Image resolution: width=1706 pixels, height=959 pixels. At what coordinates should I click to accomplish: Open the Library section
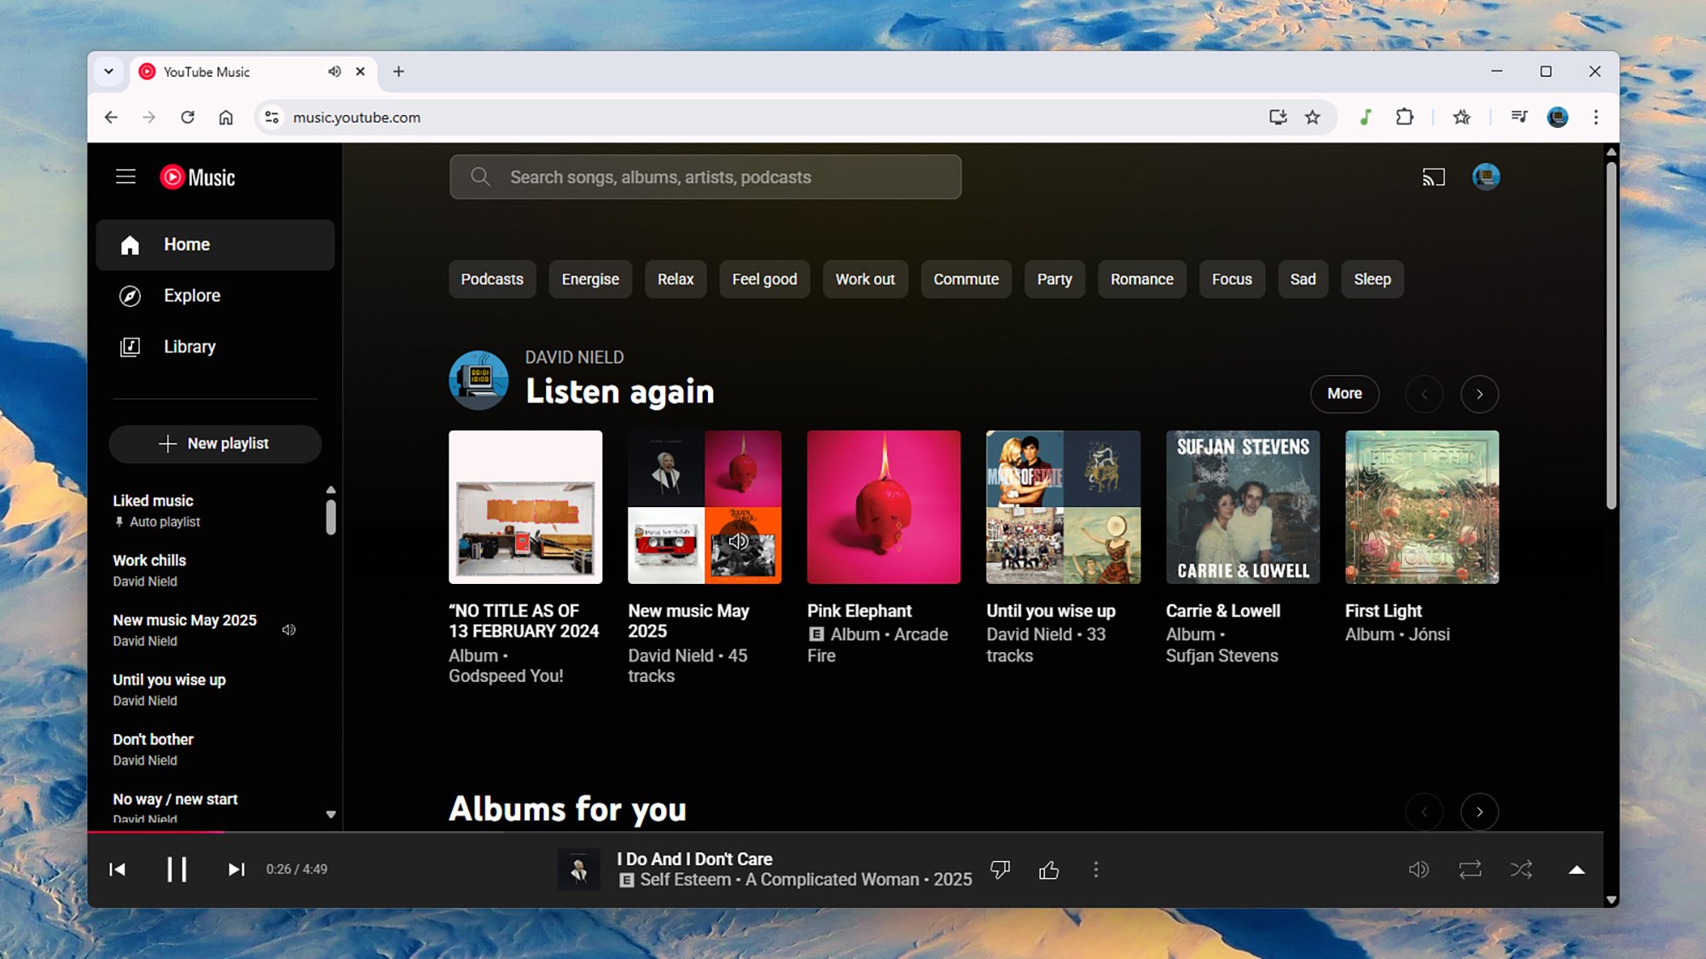pos(189,346)
